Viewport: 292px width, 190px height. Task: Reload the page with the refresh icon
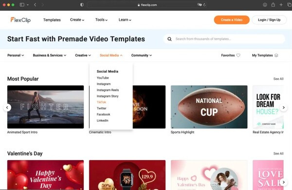(204, 5)
